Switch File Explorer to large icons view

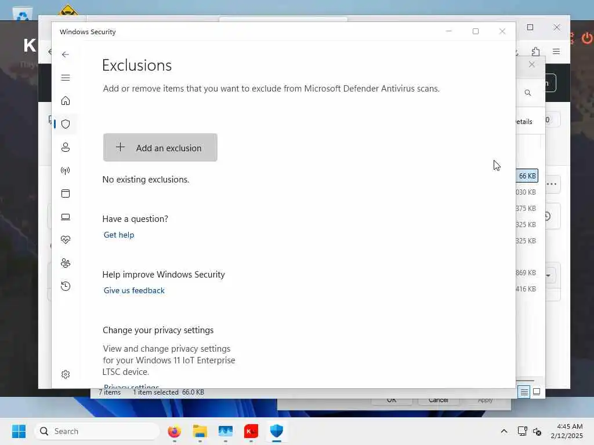[537, 392]
